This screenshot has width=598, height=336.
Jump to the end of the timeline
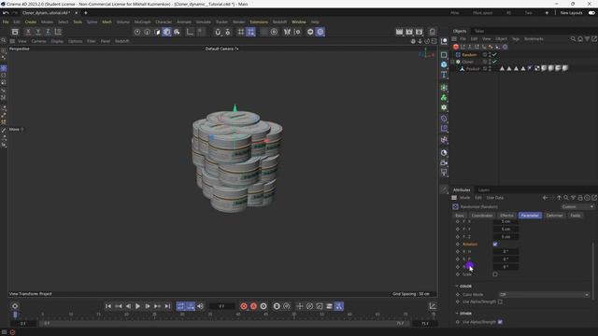click(x=167, y=306)
